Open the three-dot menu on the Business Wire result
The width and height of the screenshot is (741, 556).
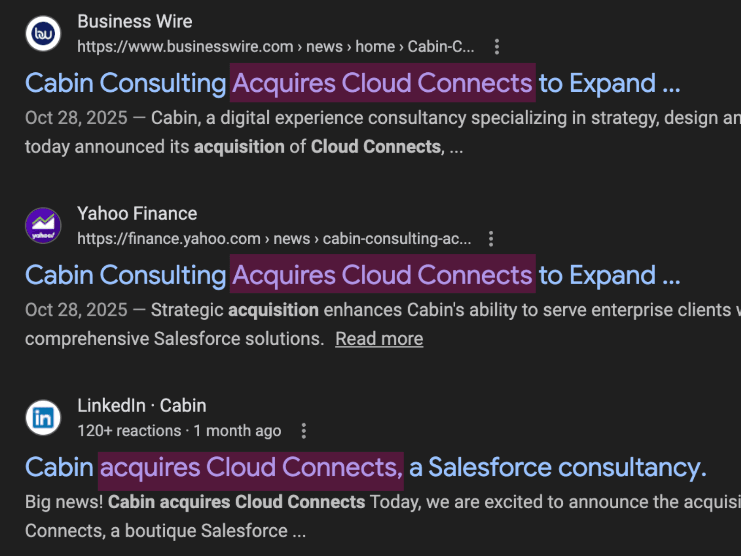click(x=496, y=46)
